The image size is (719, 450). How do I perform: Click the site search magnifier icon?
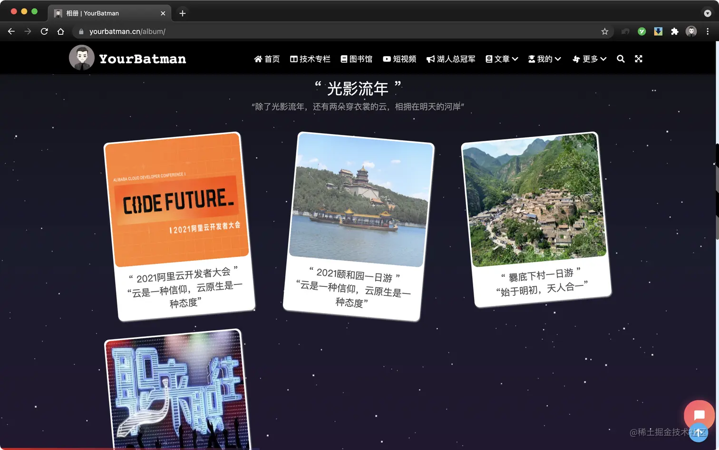tap(621, 59)
